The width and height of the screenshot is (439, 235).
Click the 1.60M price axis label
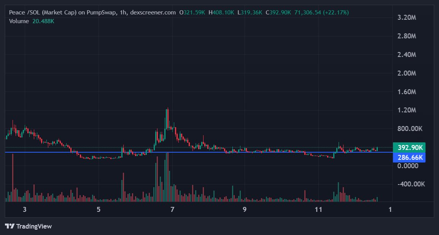[x=407, y=91]
